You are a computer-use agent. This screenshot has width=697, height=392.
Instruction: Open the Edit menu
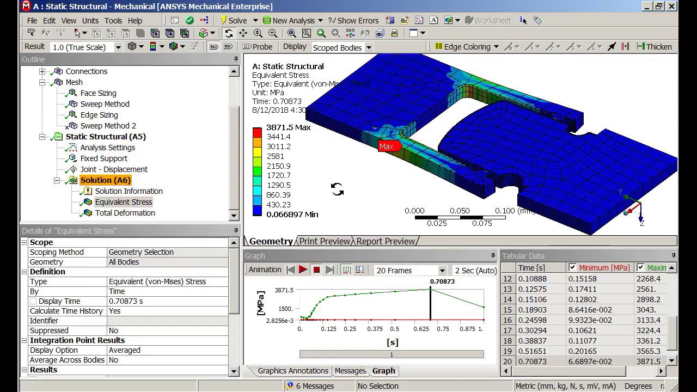(50, 21)
